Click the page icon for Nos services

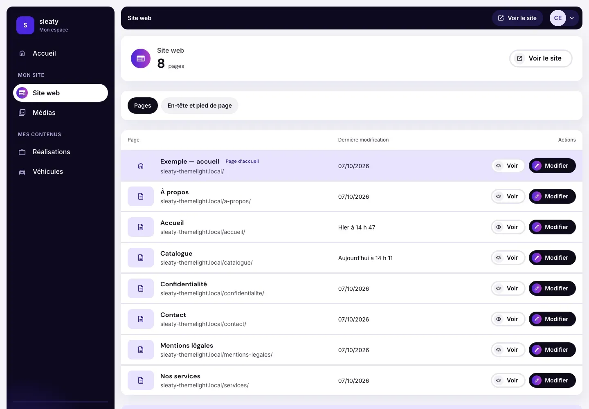(x=141, y=380)
